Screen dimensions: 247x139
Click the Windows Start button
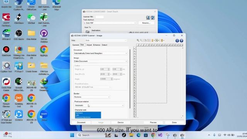72,135
